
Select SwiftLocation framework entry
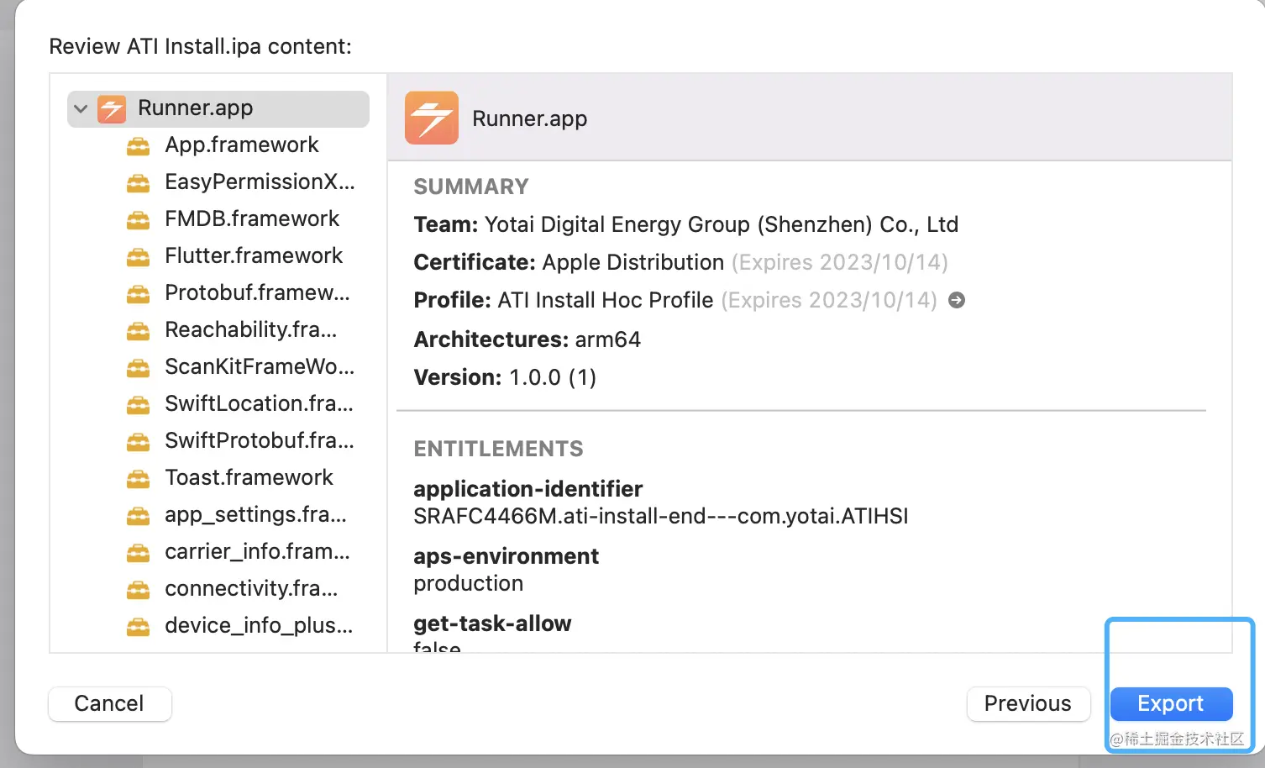[259, 404]
